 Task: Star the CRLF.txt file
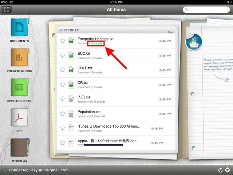coord(63,70)
